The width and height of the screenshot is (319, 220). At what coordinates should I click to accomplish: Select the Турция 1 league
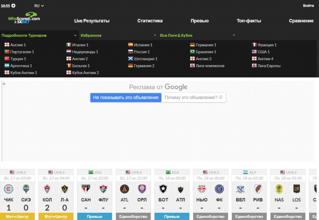[x=15, y=59]
